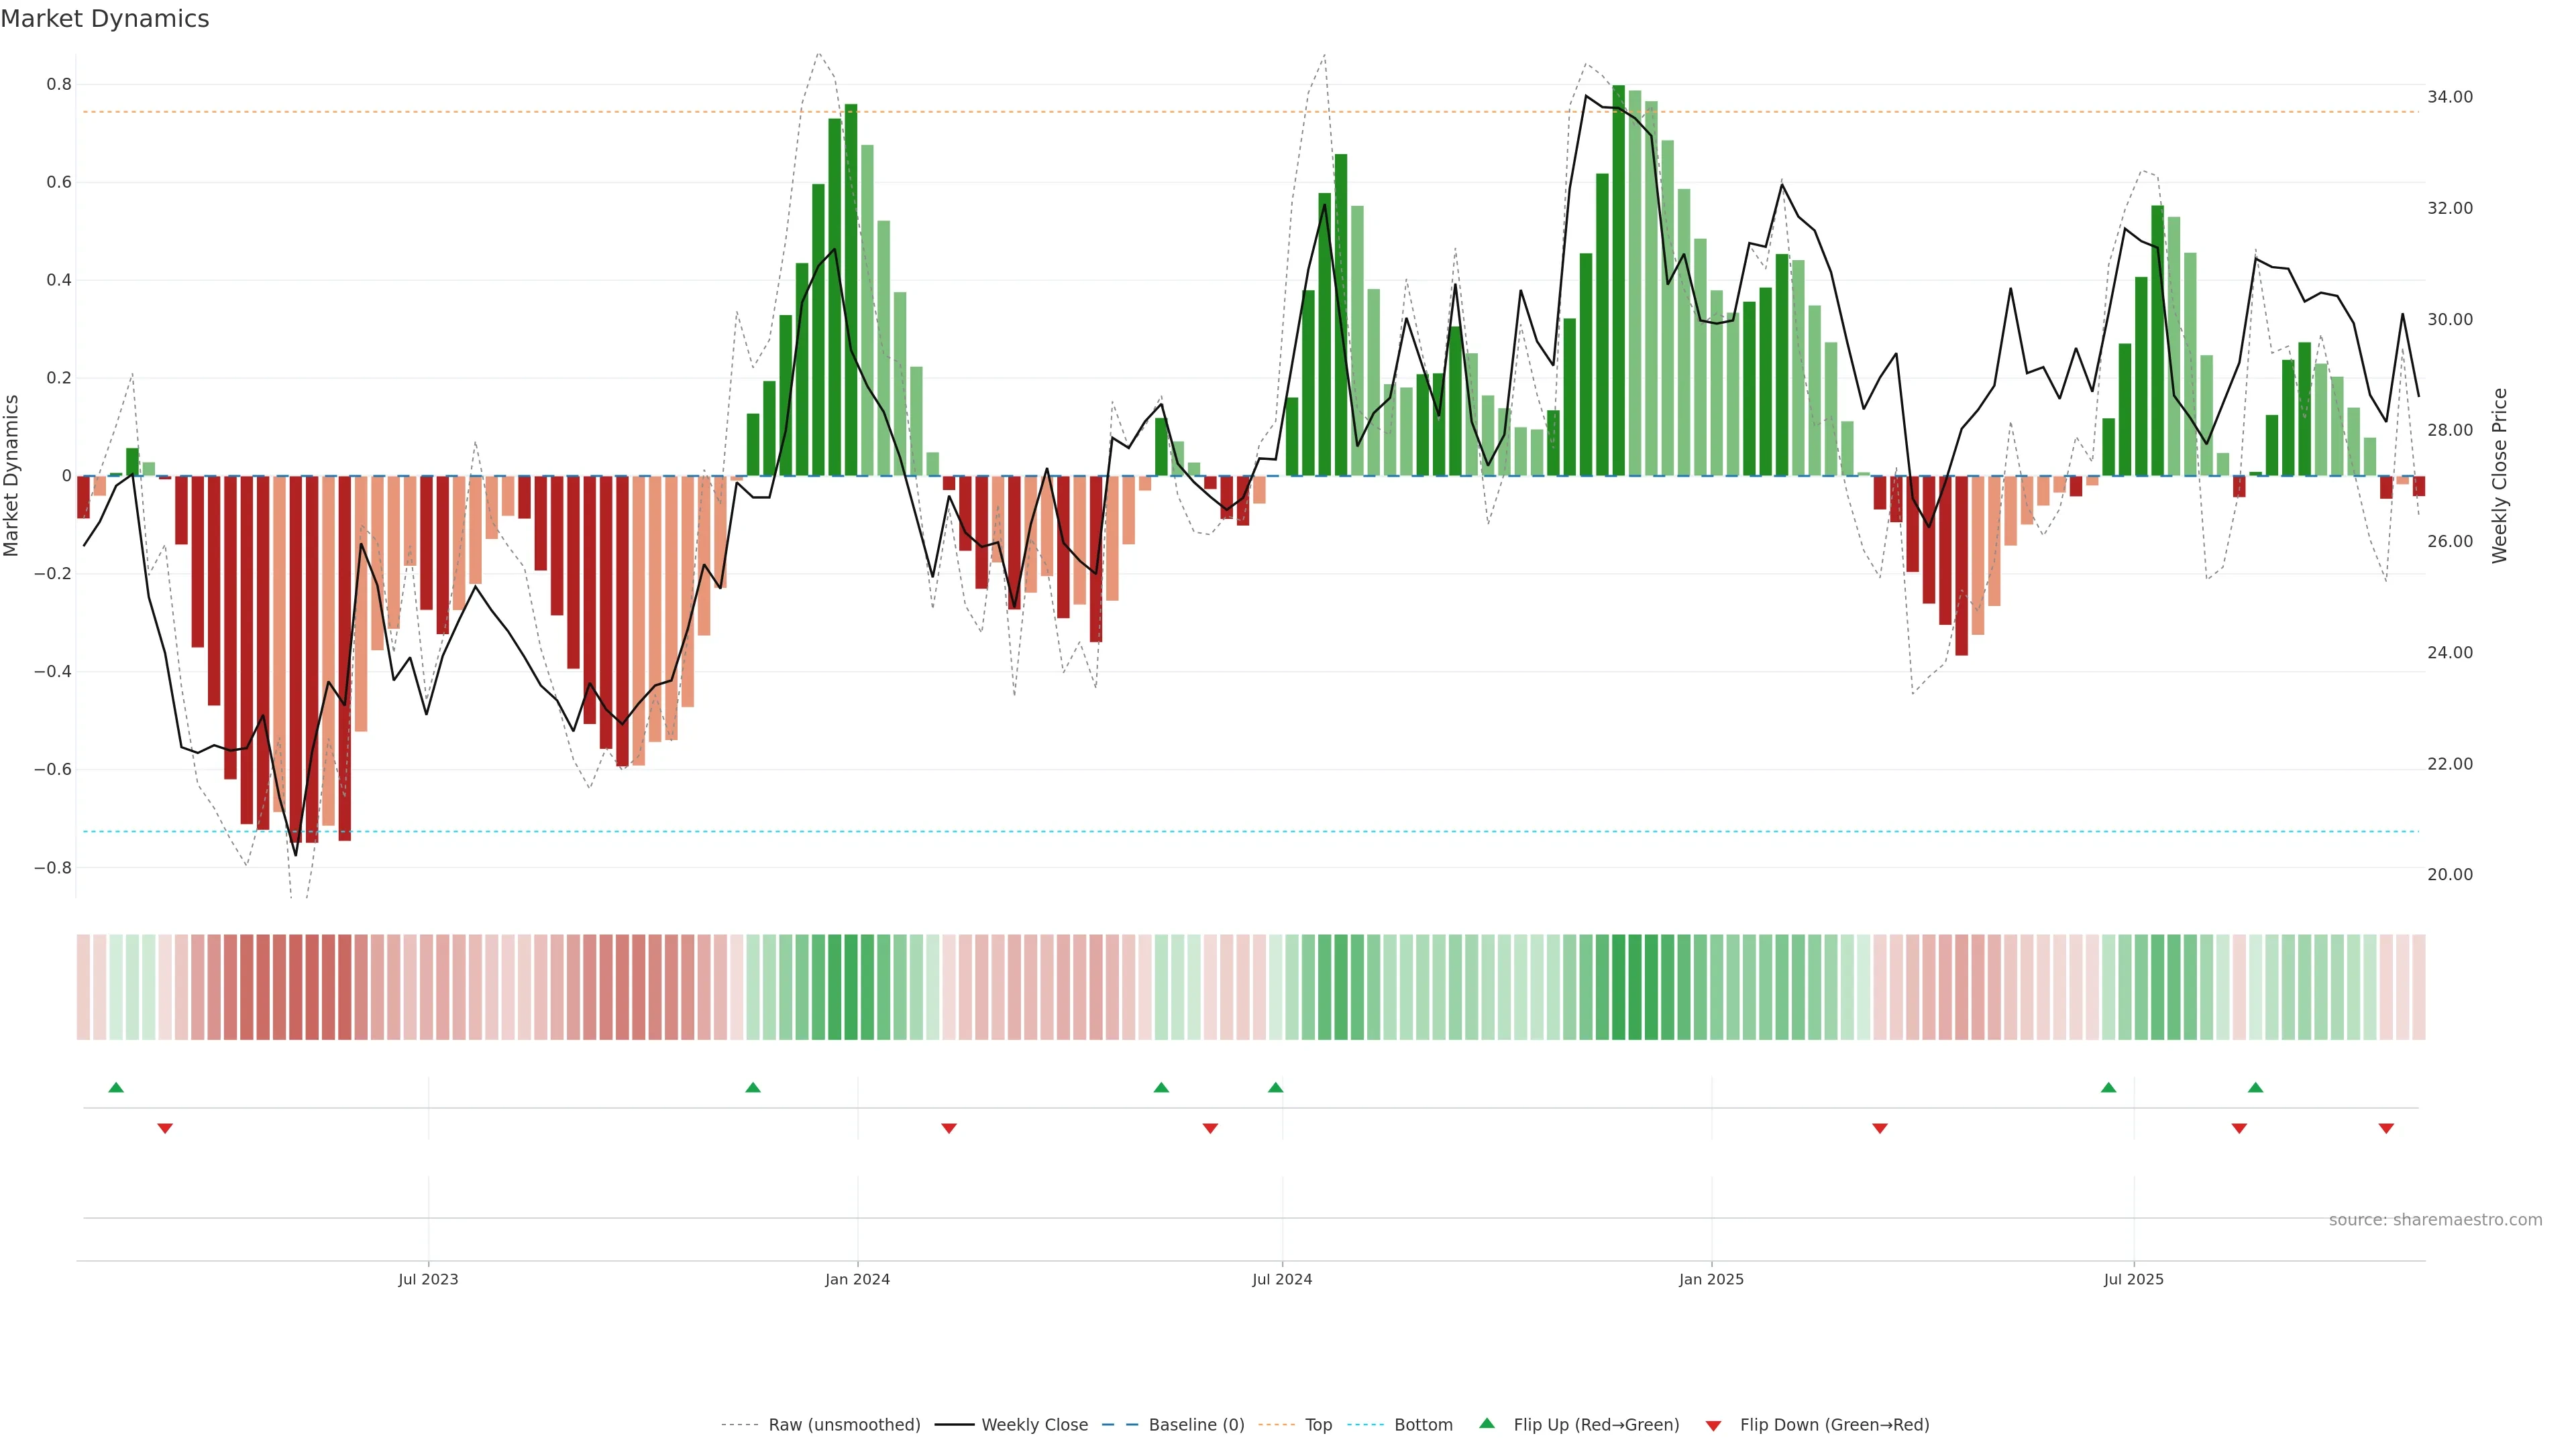Click the Jan 2025 axis label
2576x1448 pixels.
(1711, 1279)
